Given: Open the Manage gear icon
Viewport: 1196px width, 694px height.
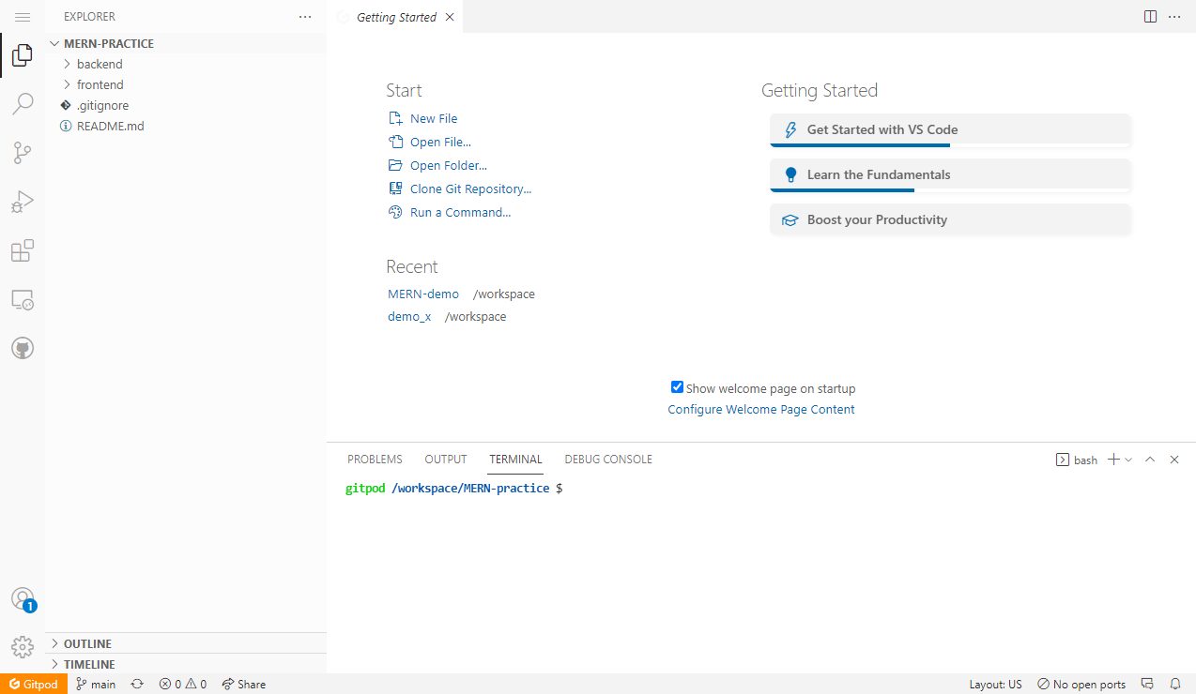Looking at the screenshot, I should [23, 647].
